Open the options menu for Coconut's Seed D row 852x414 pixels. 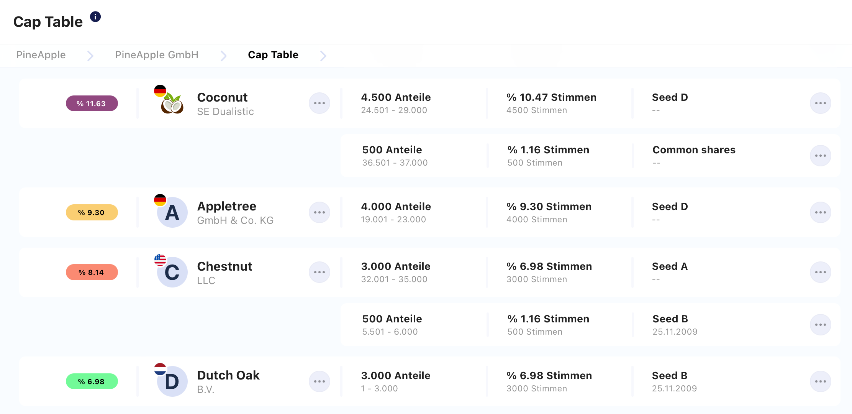pos(821,103)
